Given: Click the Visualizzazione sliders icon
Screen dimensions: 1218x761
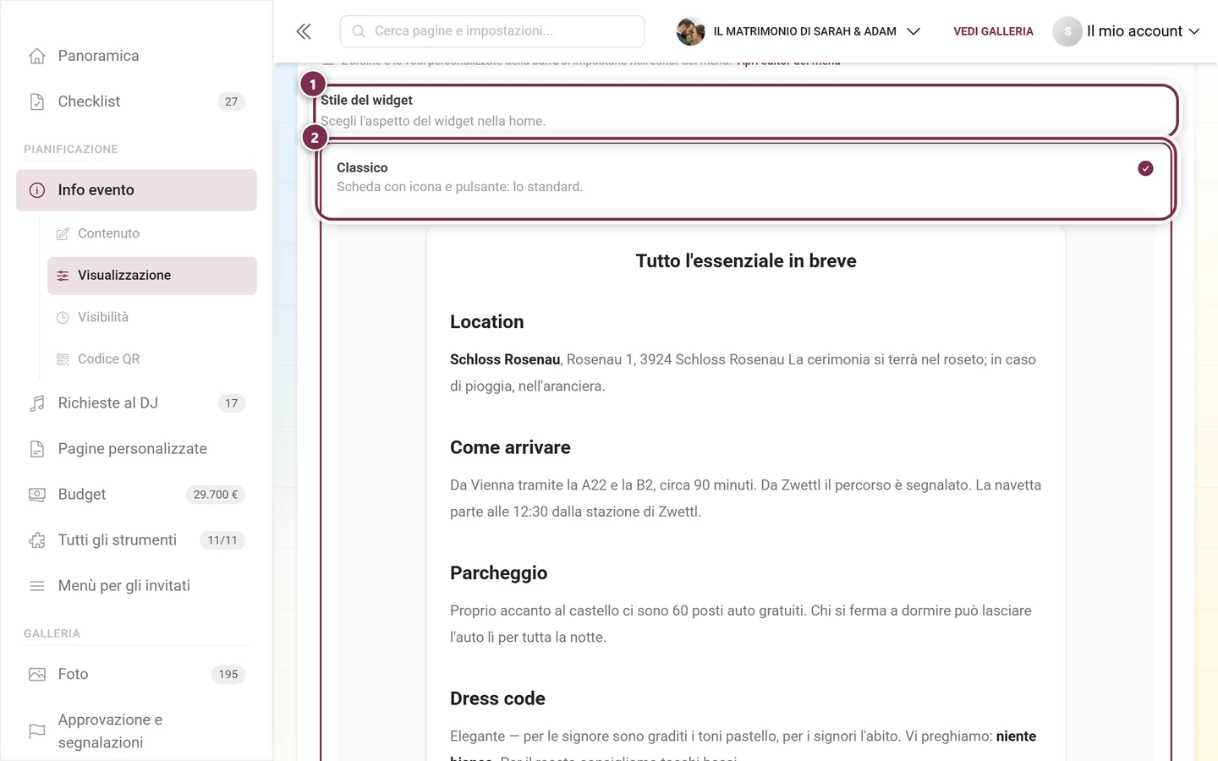Looking at the screenshot, I should pyautogui.click(x=63, y=276).
